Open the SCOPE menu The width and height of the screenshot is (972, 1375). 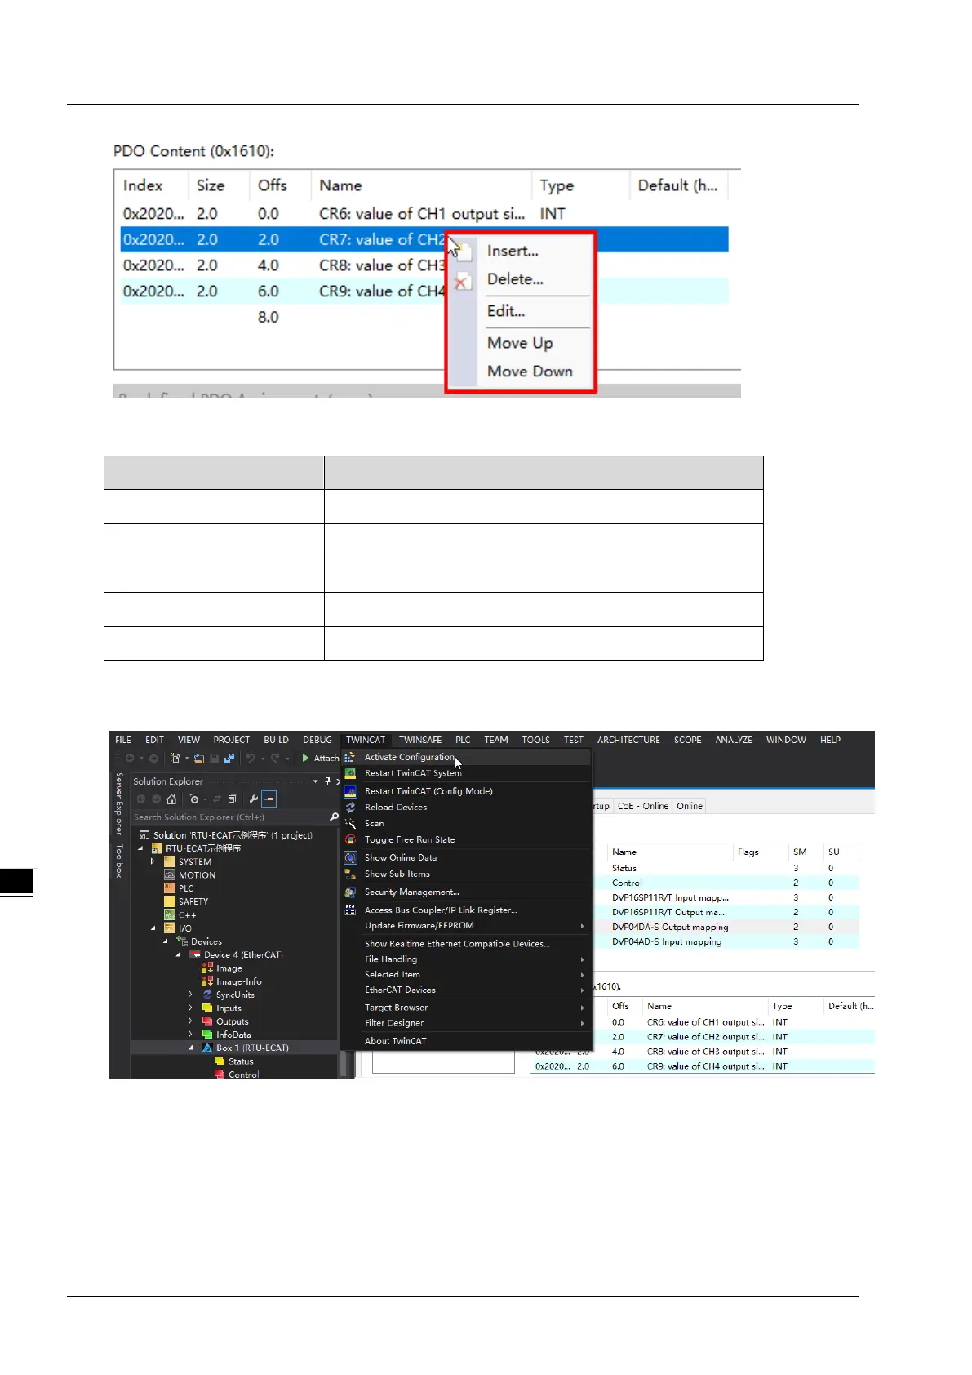pyautogui.click(x=687, y=740)
